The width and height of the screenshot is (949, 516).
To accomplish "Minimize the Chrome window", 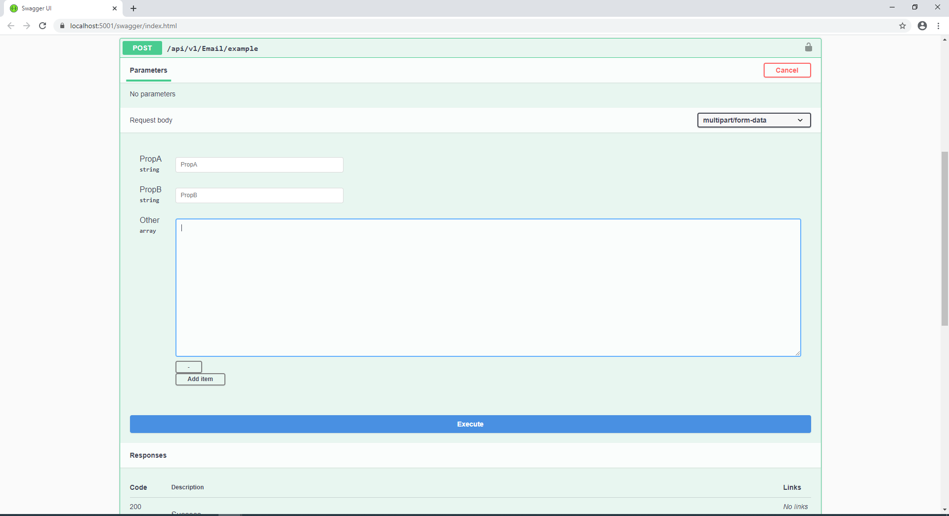I will (x=892, y=7).
